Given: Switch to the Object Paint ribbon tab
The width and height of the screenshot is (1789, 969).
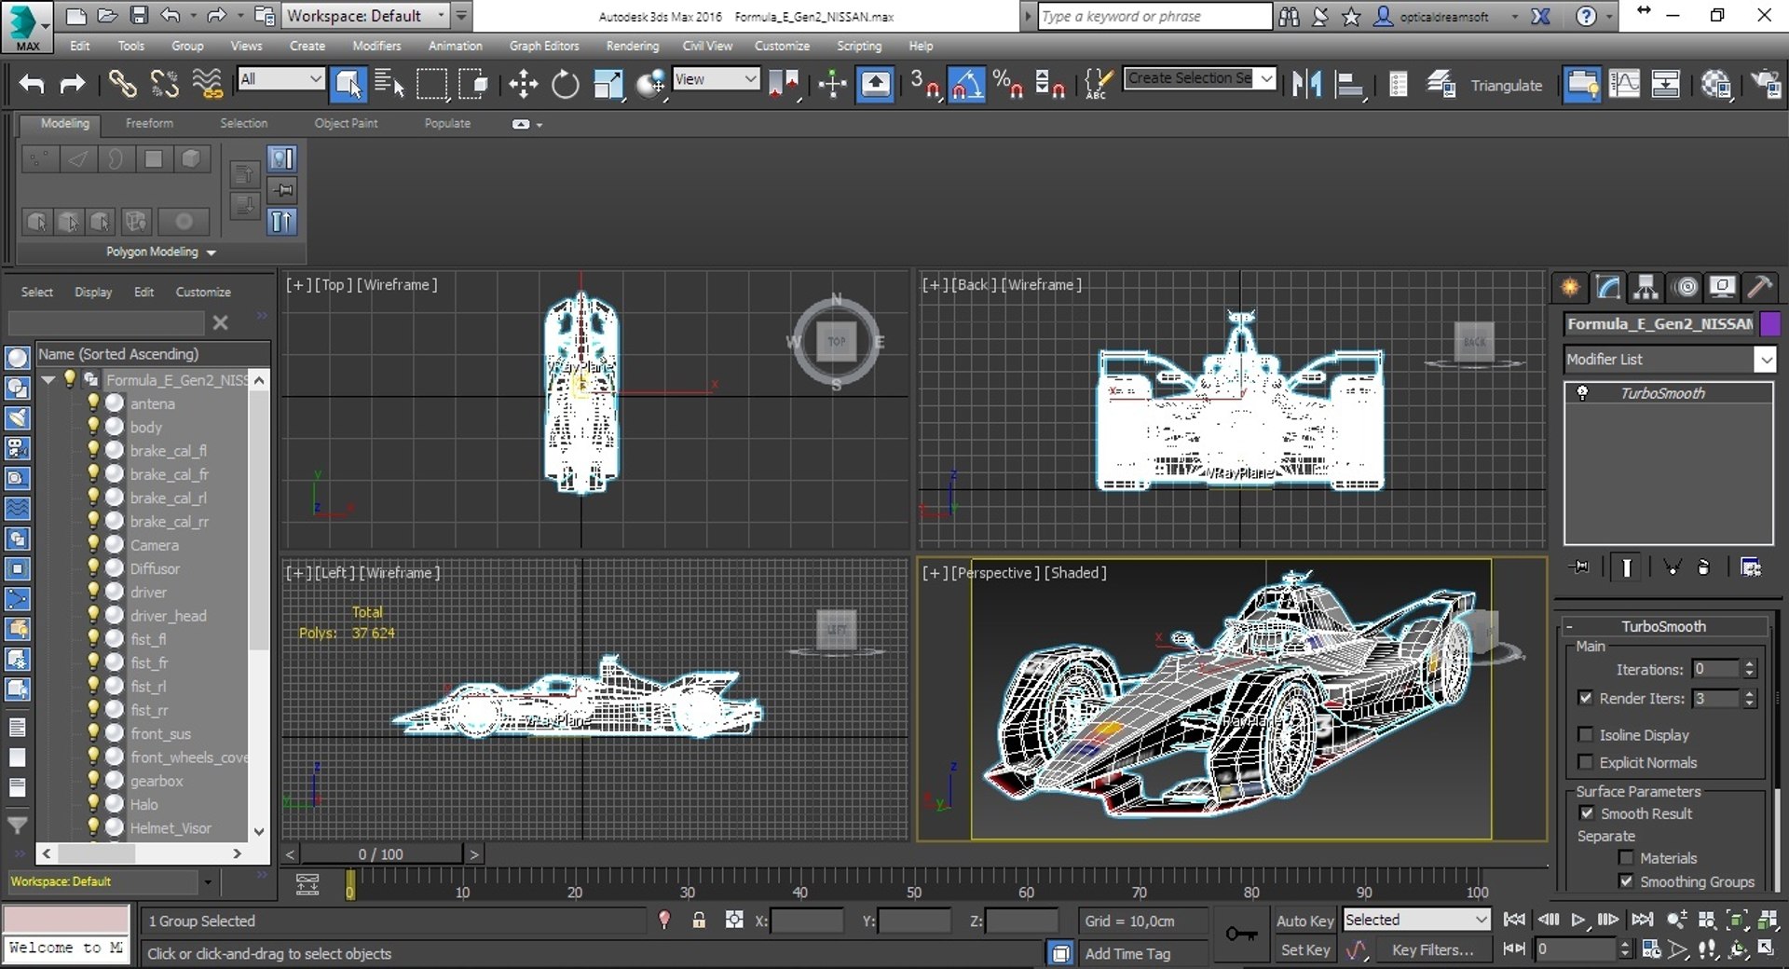Looking at the screenshot, I should point(346,123).
